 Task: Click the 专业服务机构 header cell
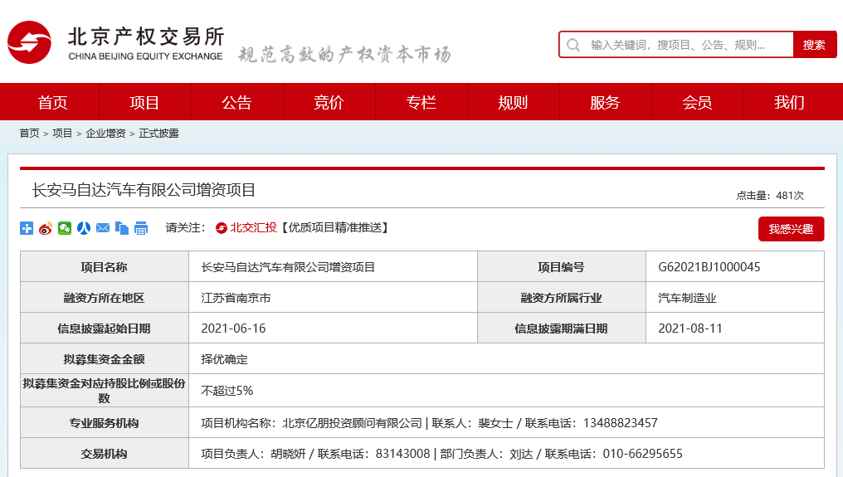[105, 423]
